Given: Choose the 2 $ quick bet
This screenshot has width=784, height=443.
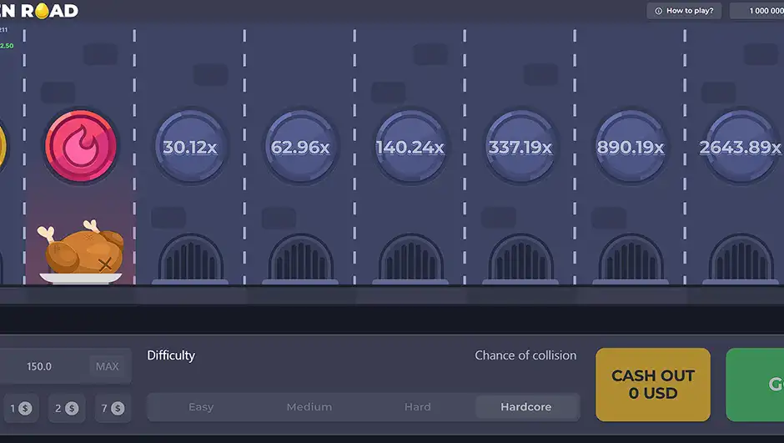Looking at the screenshot, I should tap(67, 408).
